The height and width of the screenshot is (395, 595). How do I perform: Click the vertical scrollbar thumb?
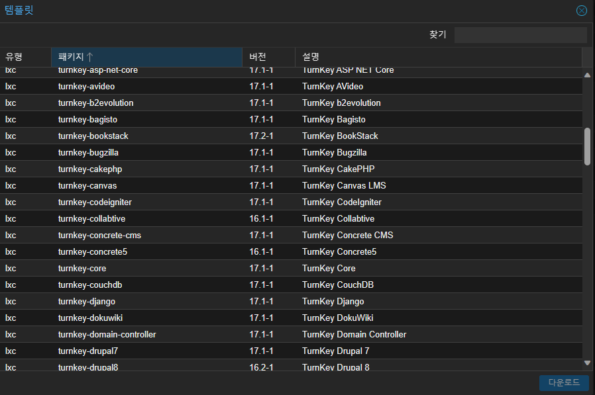[x=588, y=146]
